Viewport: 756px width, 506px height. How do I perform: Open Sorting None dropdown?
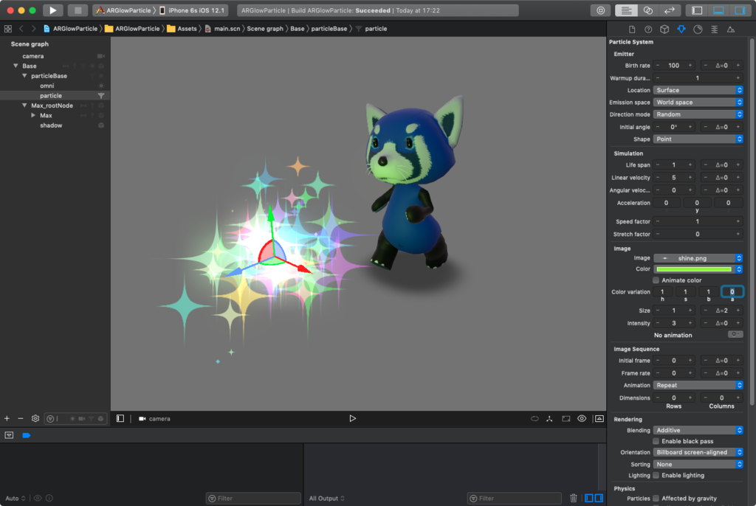(x=698, y=465)
